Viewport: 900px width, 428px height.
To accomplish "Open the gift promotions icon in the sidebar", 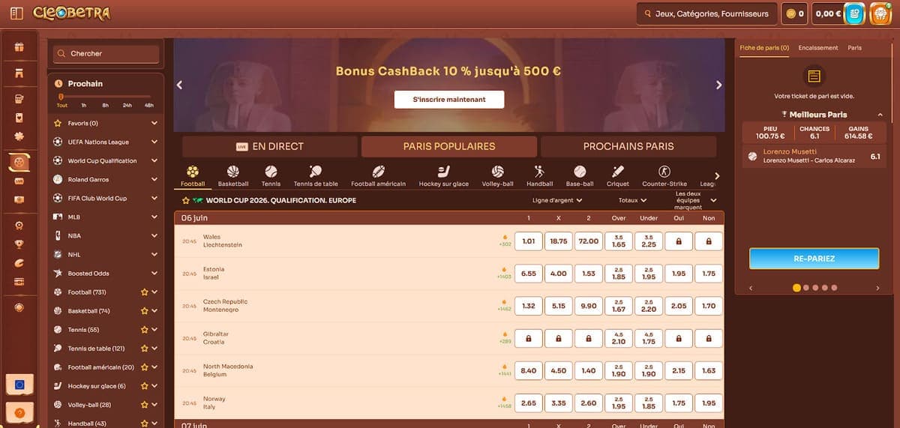I will pyautogui.click(x=19, y=47).
